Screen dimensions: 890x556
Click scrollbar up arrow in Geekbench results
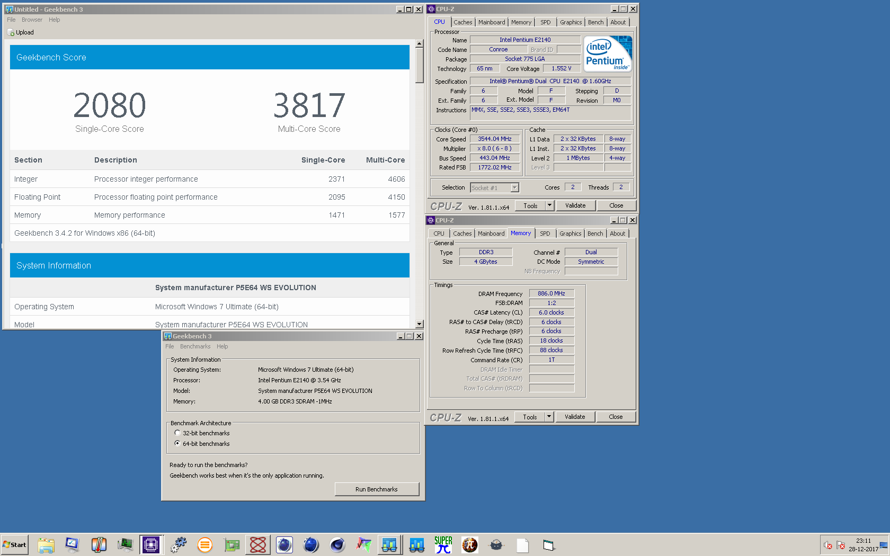419,44
